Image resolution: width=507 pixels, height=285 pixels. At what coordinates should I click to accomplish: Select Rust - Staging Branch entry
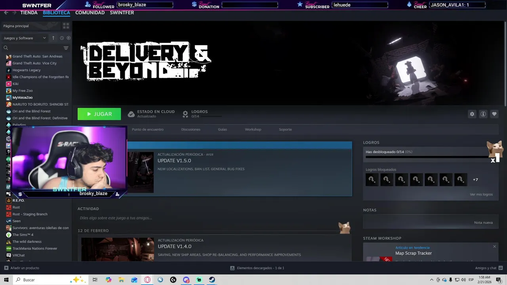click(x=30, y=214)
